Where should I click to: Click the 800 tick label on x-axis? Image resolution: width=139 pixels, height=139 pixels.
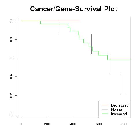[x=125, y=124]
